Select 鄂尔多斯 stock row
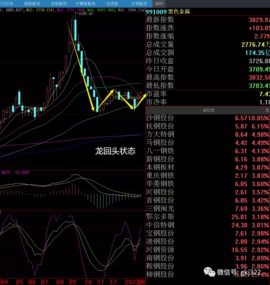The width and height of the screenshot is (270, 285). [160, 217]
